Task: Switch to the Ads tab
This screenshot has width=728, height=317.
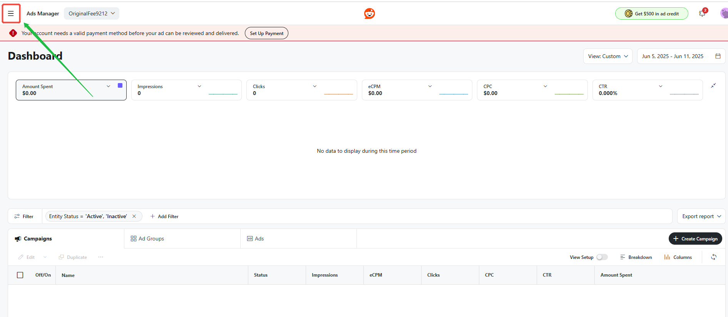Action: tap(298, 239)
